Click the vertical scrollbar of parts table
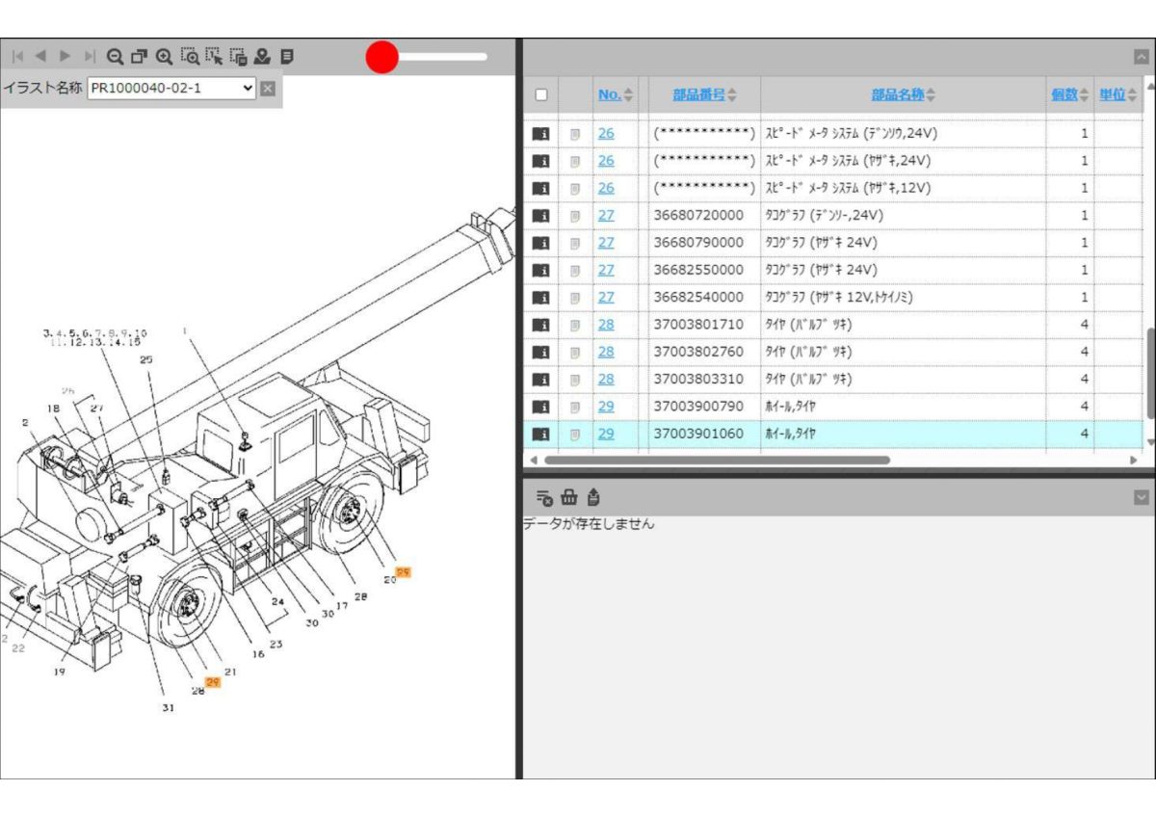The width and height of the screenshot is (1156, 817). [x=1150, y=375]
